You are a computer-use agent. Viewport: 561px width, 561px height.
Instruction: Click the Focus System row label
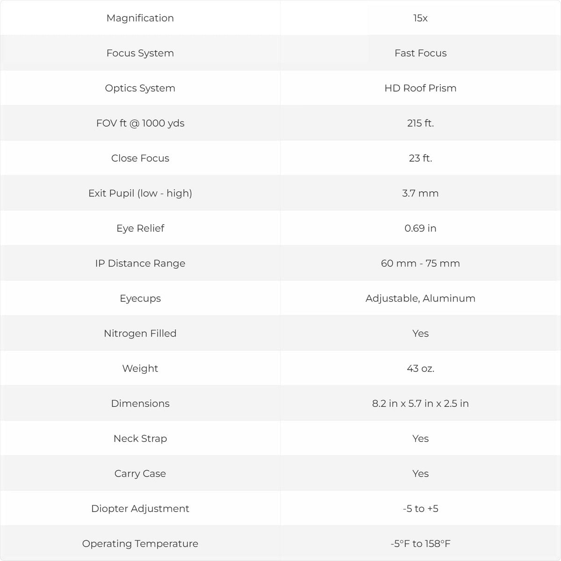[140, 53]
